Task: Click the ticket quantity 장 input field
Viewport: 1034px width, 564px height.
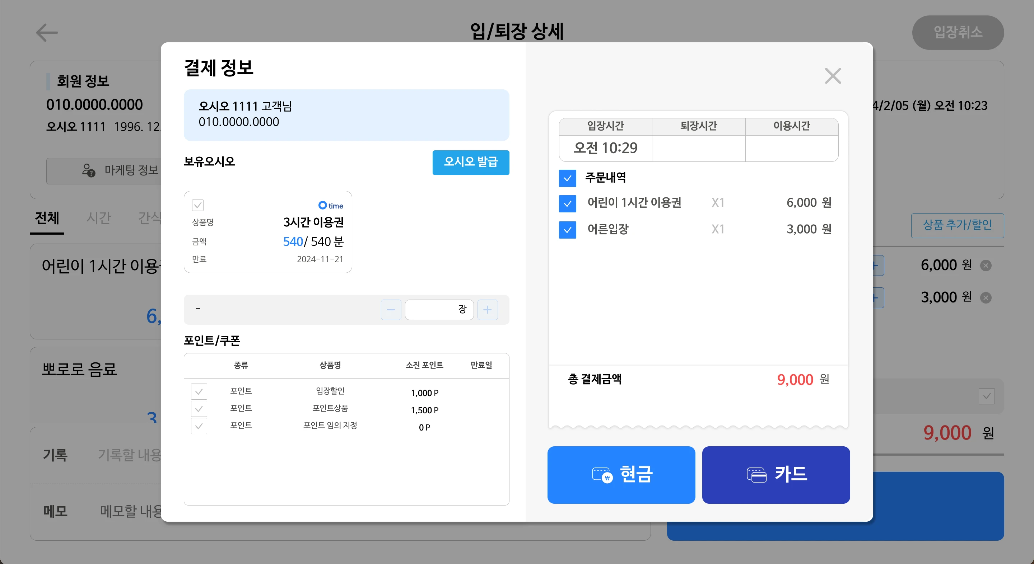Action: (439, 310)
